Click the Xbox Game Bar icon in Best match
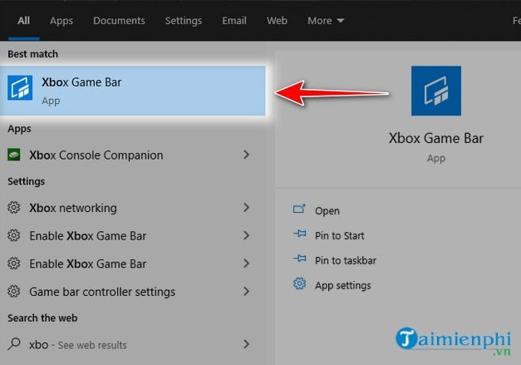Screen dimensions: 521x365 [20, 88]
